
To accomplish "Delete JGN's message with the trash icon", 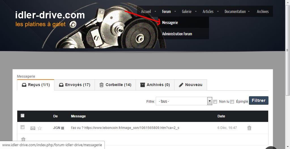I will click(x=249, y=128).
